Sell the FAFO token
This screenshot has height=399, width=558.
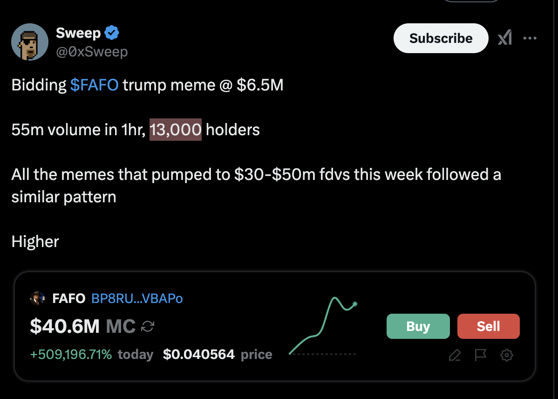click(489, 326)
